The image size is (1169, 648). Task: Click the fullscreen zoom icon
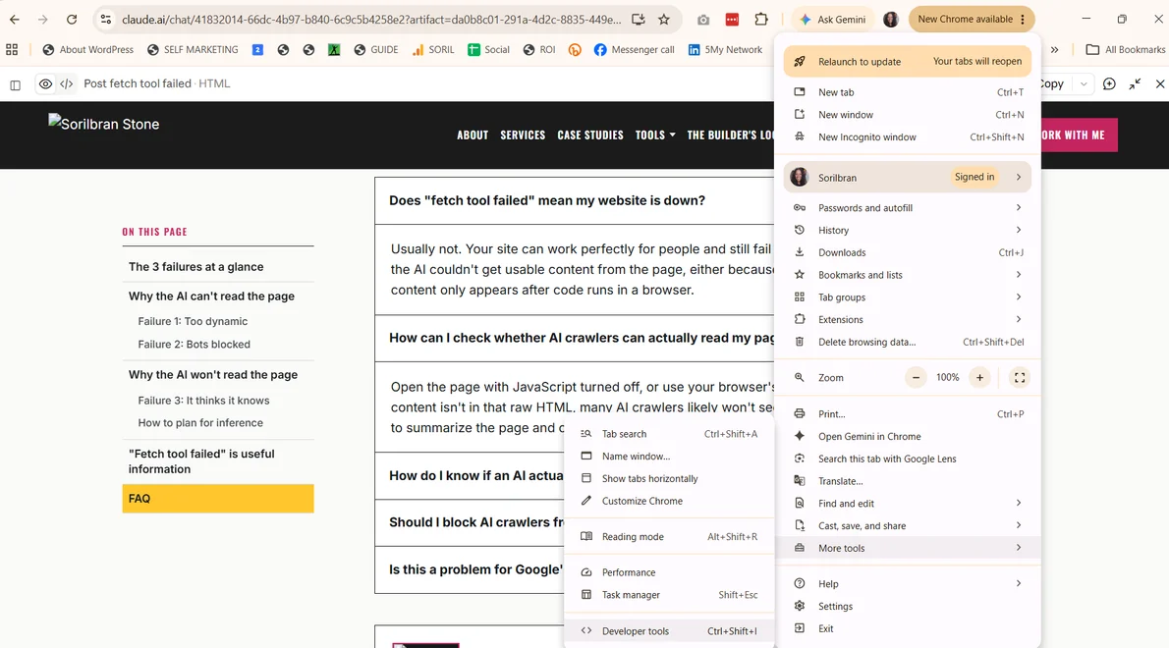[x=1019, y=378]
